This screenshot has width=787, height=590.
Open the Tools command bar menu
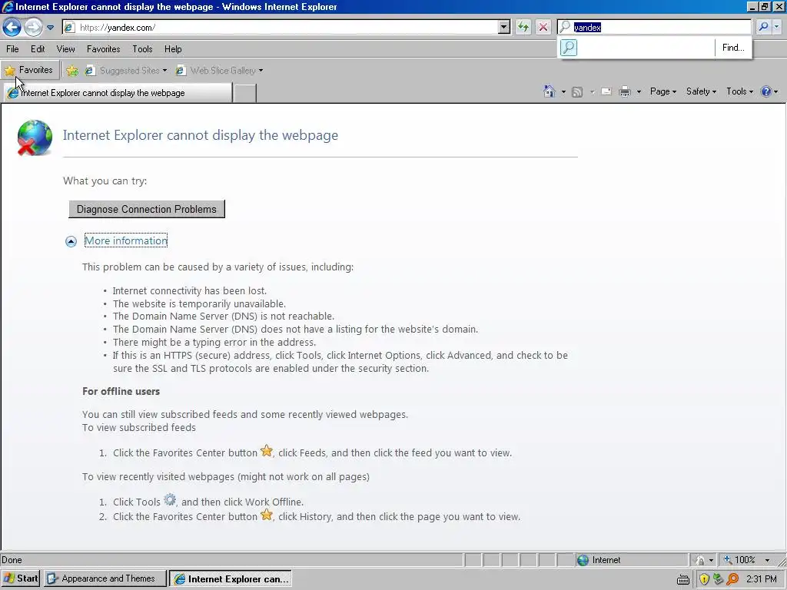tap(739, 91)
